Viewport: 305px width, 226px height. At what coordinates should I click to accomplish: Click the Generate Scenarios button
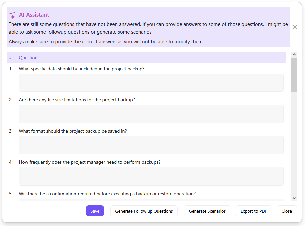point(207,211)
